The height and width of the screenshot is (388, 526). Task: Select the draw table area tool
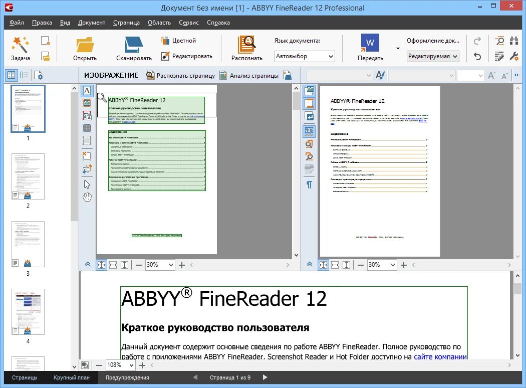(x=87, y=128)
